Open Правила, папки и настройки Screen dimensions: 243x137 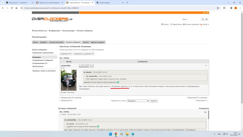click(x=44, y=71)
